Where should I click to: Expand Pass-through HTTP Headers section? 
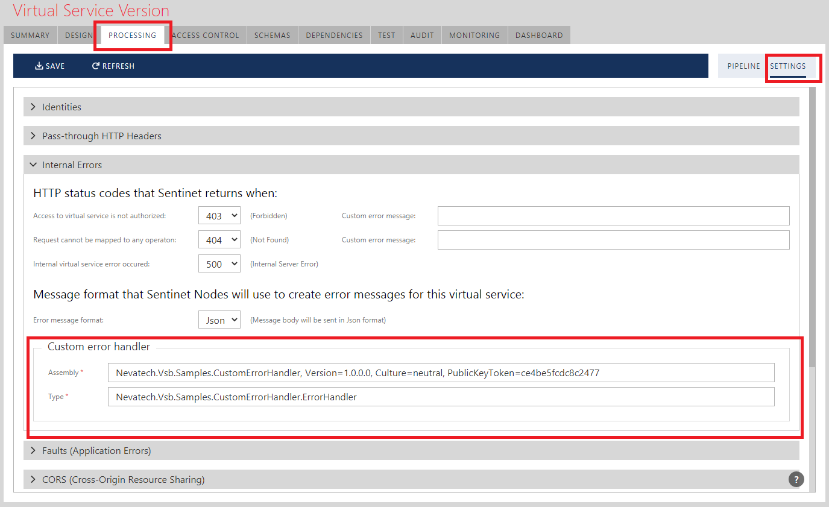101,136
